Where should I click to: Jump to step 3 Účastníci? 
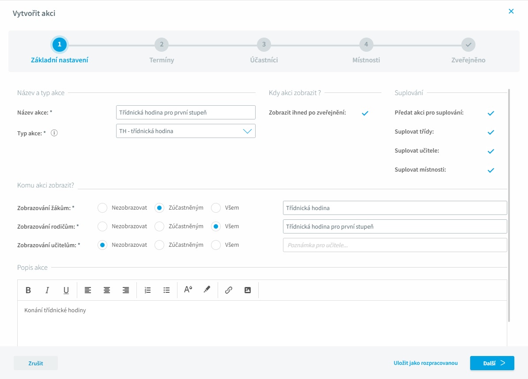pyautogui.click(x=264, y=44)
